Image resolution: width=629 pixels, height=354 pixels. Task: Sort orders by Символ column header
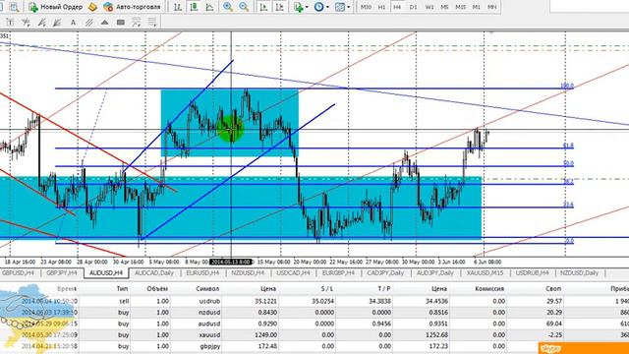pyautogui.click(x=207, y=288)
